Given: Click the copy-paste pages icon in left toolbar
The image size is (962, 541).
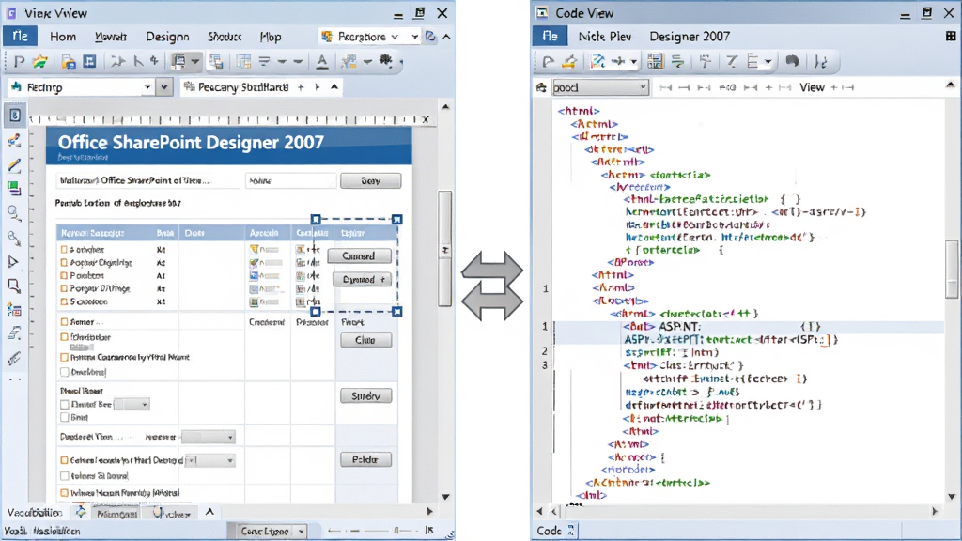Looking at the screenshot, I should pyautogui.click(x=216, y=61).
